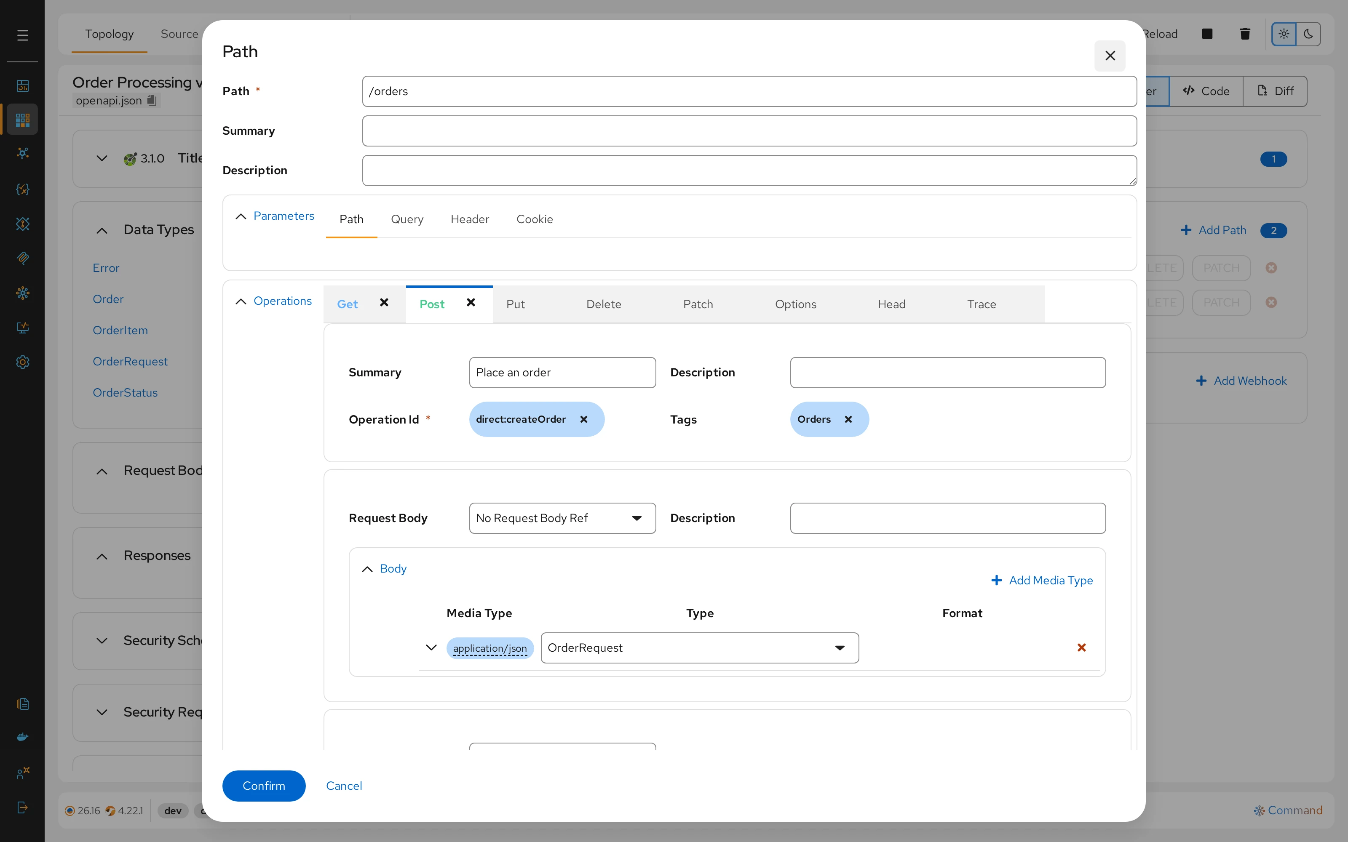Switch to dark theme with the moon toggle
The height and width of the screenshot is (842, 1348).
pos(1308,34)
